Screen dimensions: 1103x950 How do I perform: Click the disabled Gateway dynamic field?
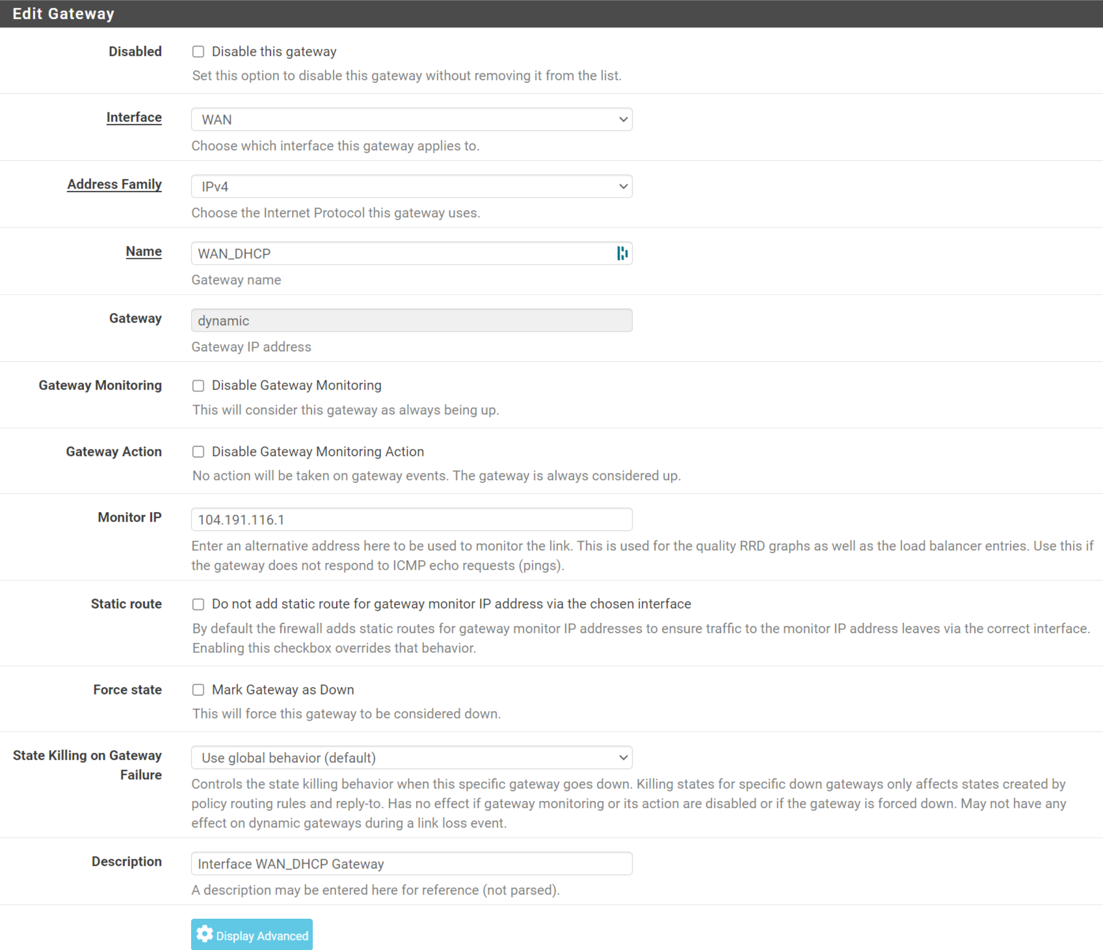[x=412, y=320]
